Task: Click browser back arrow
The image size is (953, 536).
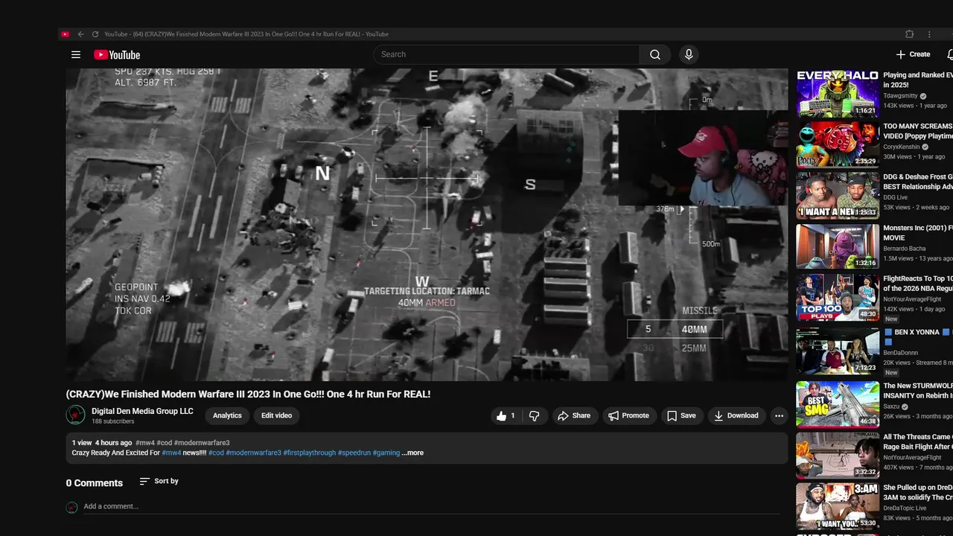Action: click(80, 34)
